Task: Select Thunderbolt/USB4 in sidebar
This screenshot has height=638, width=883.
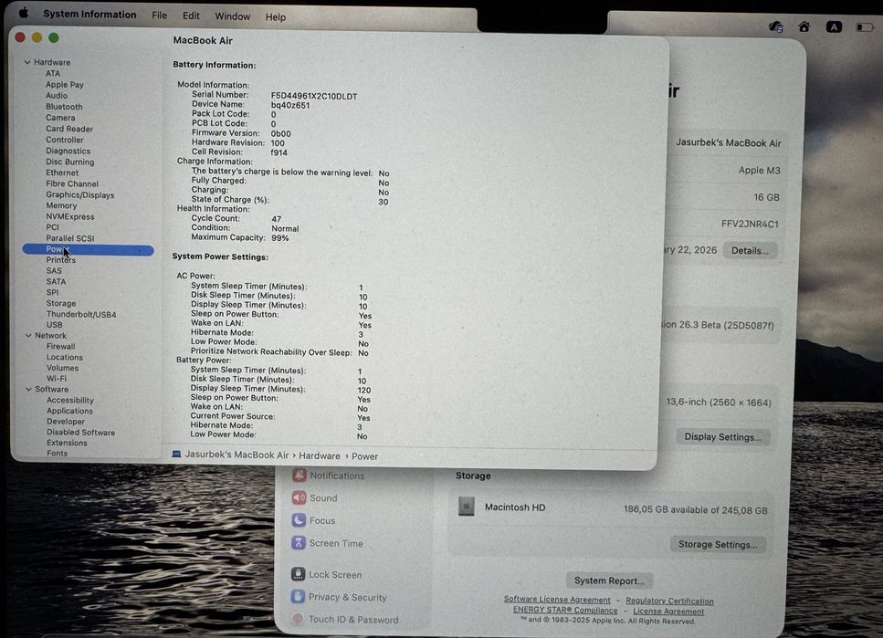Action: tap(81, 314)
